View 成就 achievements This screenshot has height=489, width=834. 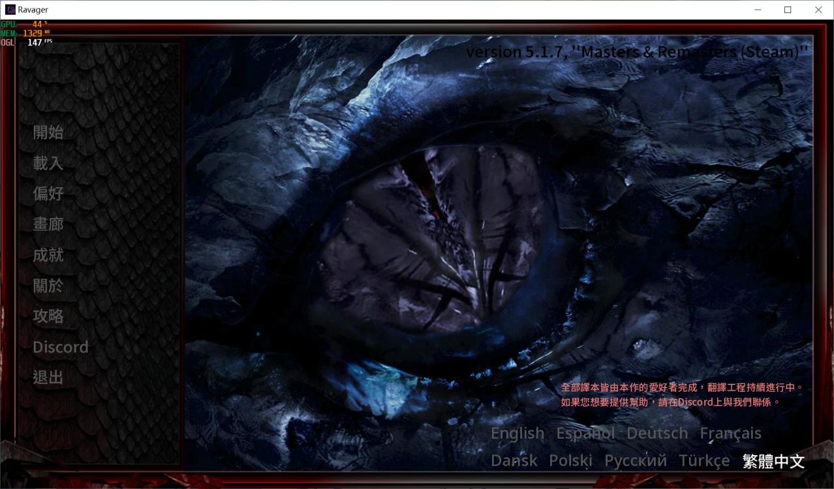[x=48, y=255]
